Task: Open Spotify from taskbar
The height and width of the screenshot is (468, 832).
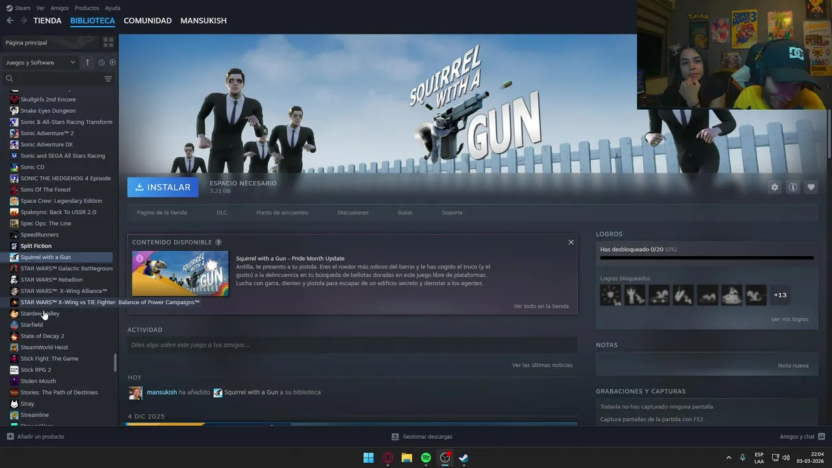Action: (426, 458)
